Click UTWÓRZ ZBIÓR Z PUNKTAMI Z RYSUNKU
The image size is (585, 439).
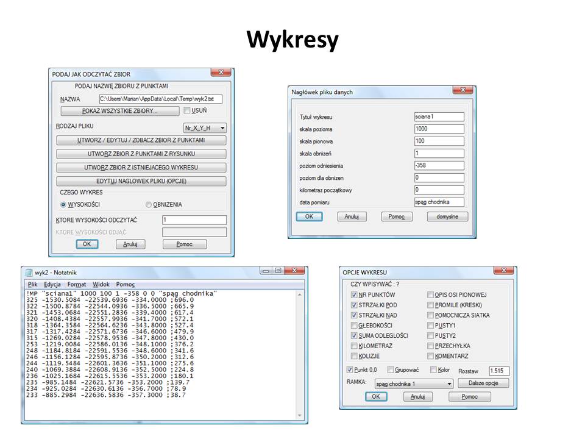[141, 154]
